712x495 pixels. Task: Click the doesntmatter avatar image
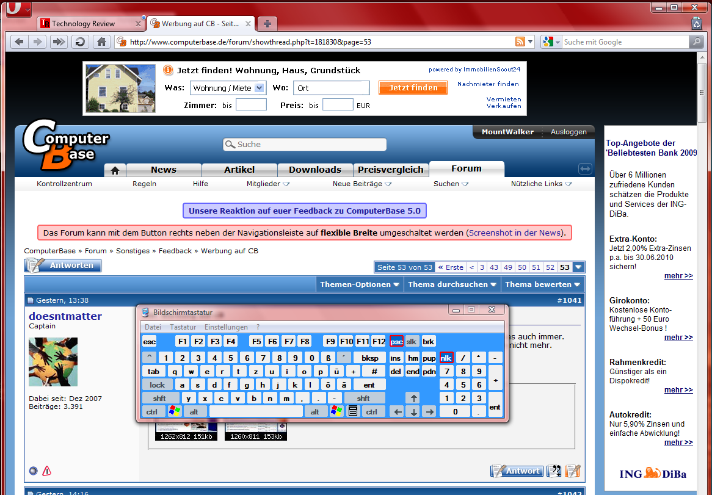tap(53, 361)
